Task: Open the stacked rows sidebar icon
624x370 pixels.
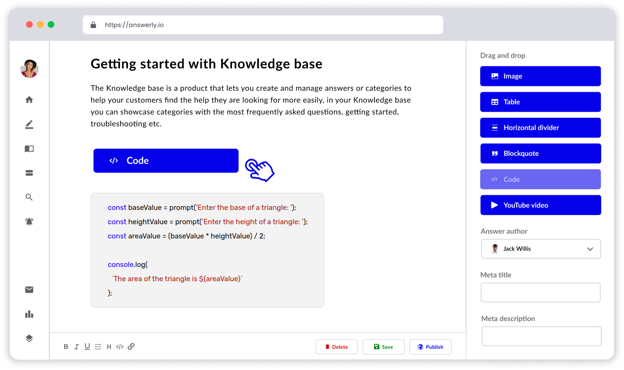Action: pyautogui.click(x=29, y=173)
